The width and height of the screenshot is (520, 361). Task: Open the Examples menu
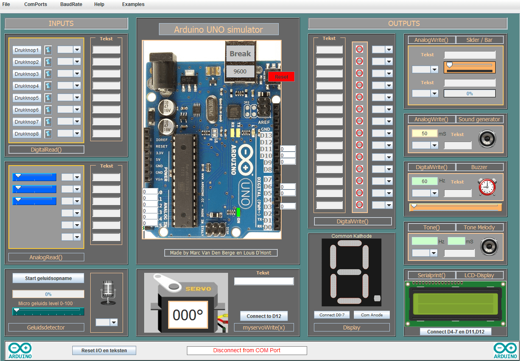(133, 4)
